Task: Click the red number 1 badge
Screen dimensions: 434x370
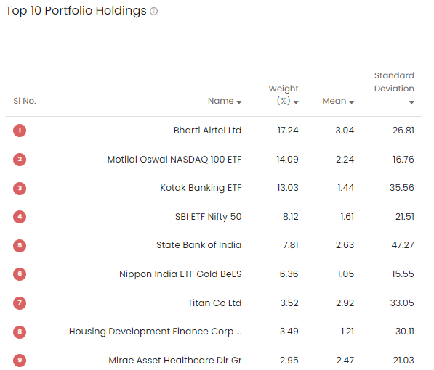Action: point(20,131)
